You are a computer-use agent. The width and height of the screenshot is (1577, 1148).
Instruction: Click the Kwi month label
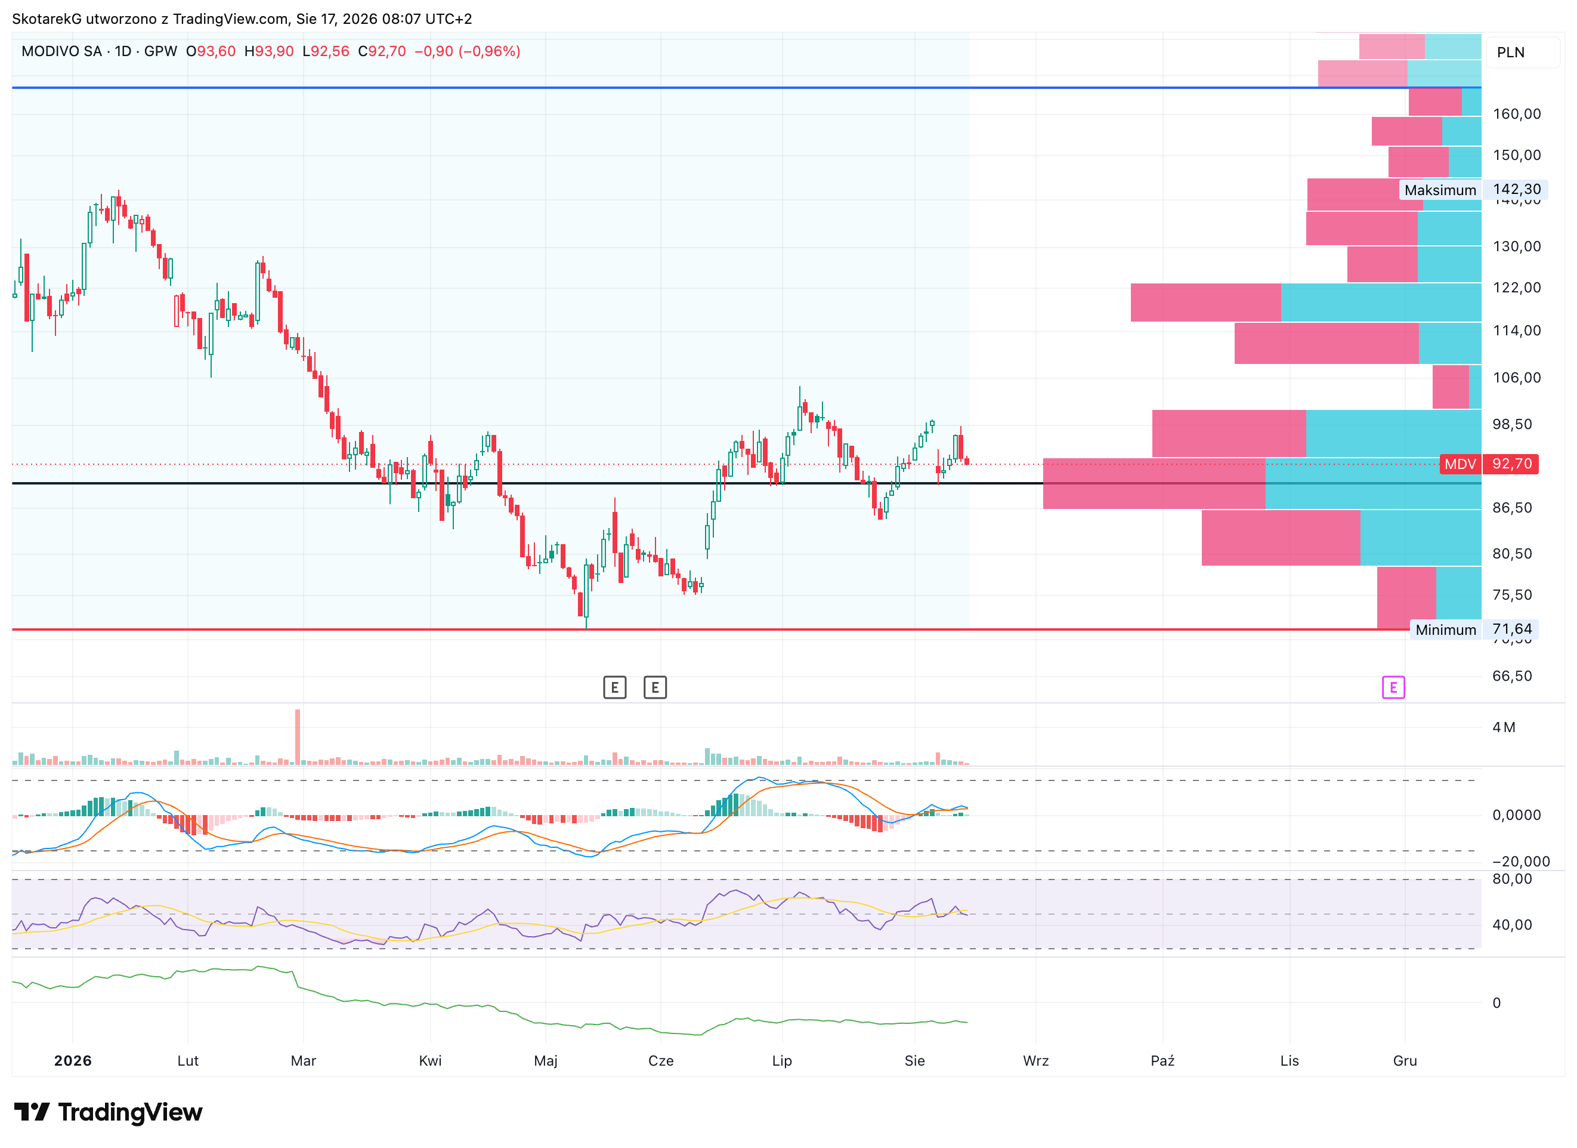point(431,1060)
